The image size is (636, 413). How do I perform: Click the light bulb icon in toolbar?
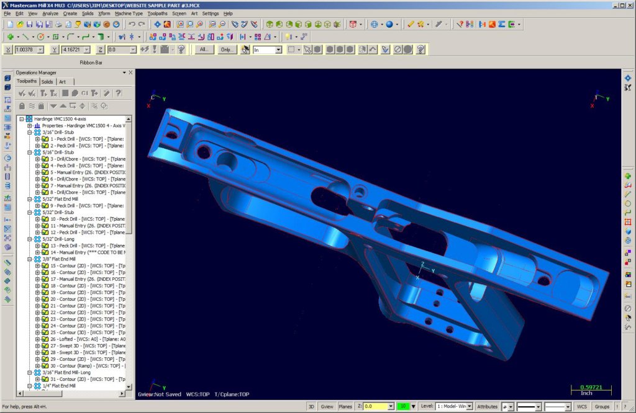(x=288, y=37)
